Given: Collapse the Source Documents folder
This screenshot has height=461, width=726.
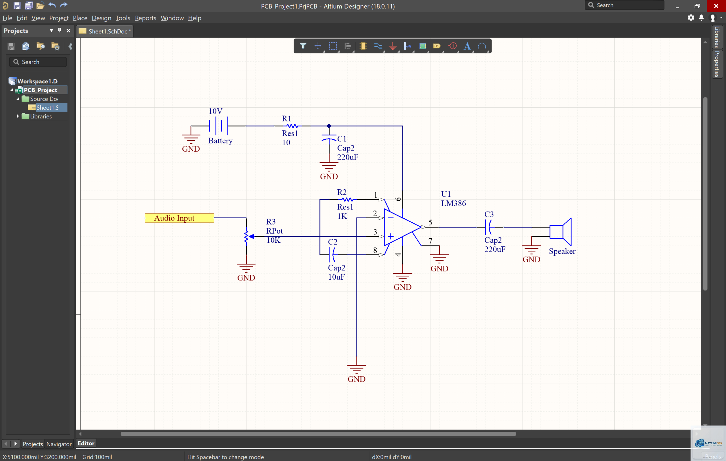Looking at the screenshot, I should 18,99.
